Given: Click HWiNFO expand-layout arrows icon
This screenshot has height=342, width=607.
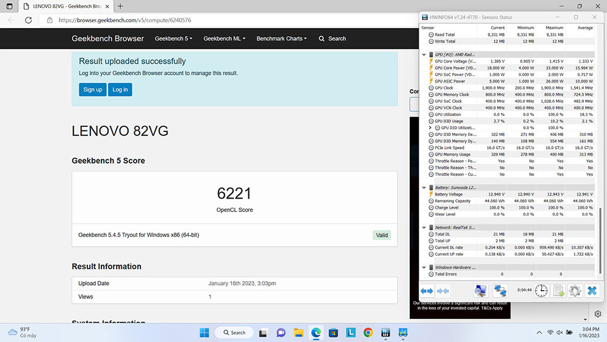Looking at the screenshot, I should coord(427,291).
